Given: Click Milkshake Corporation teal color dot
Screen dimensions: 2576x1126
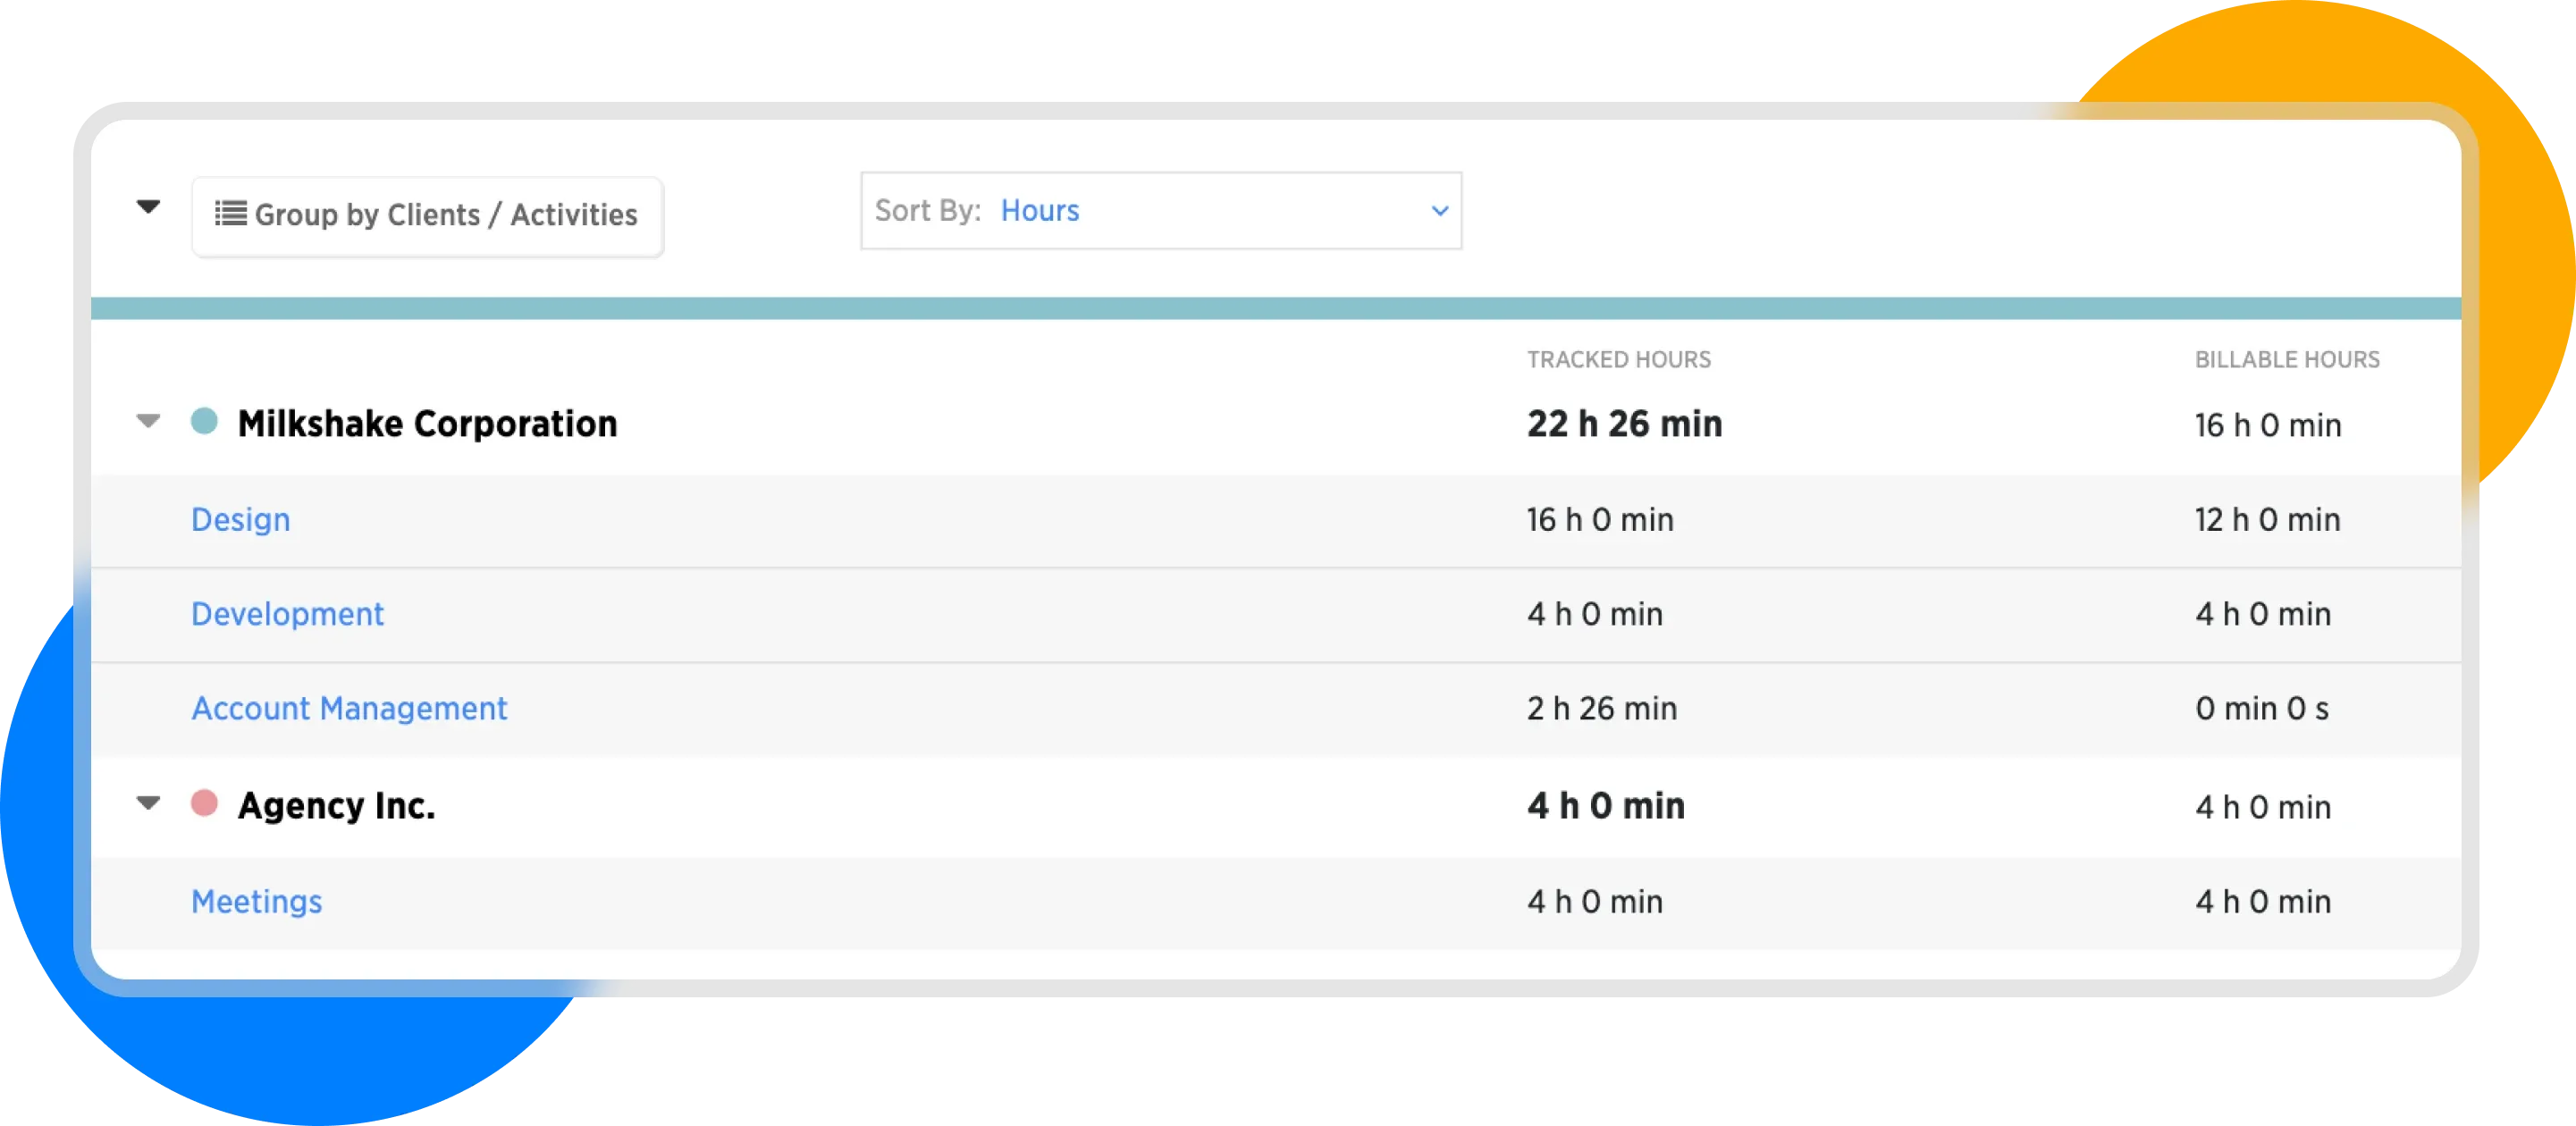Looking at the screenshot, I should (204, 421).
